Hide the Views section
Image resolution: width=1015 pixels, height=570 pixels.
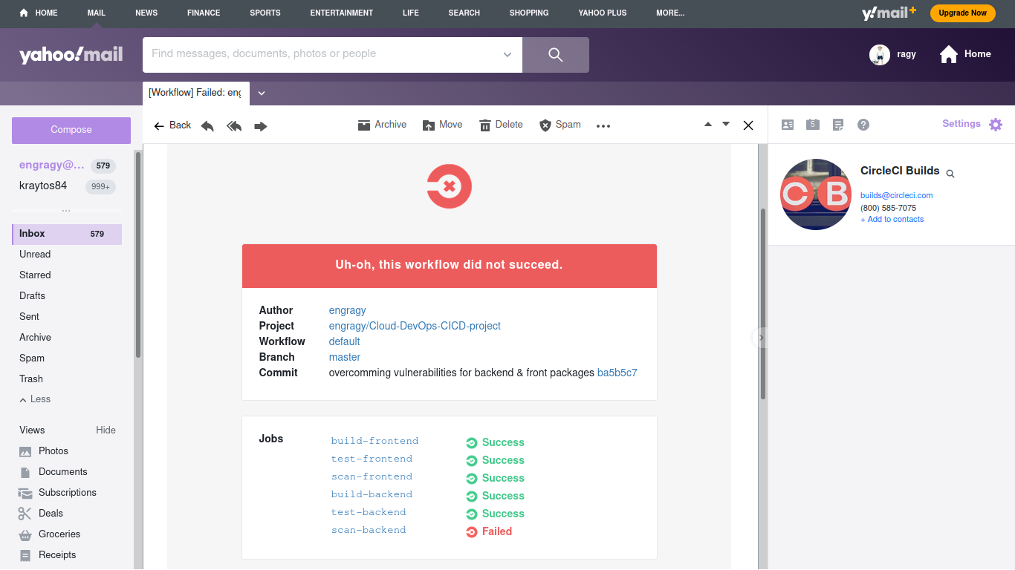point(106,430)
